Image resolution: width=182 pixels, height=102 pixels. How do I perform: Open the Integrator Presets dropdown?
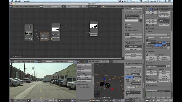[x=156, y=66]
